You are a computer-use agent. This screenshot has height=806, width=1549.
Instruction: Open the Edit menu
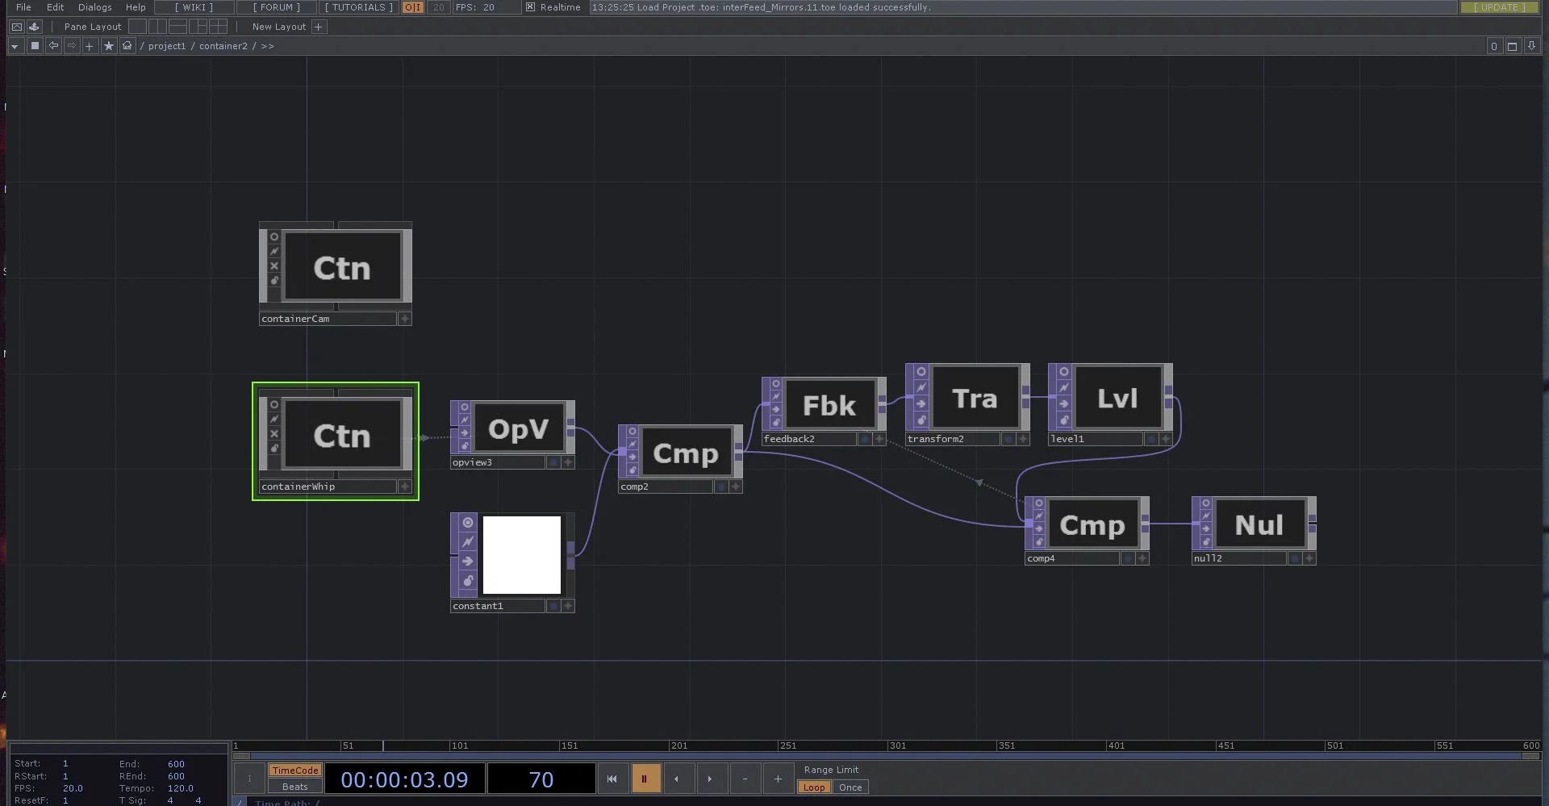[55, 7]
